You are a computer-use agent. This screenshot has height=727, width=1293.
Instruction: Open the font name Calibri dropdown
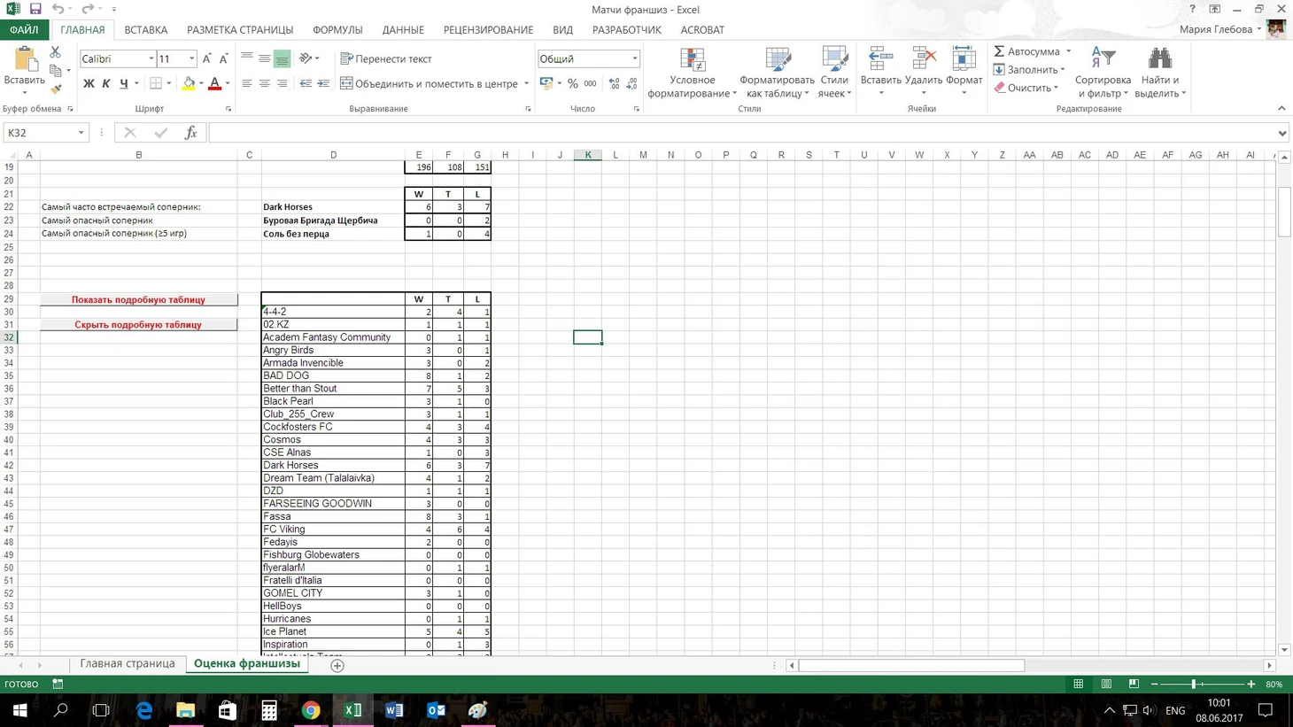[x=151, y=58]
